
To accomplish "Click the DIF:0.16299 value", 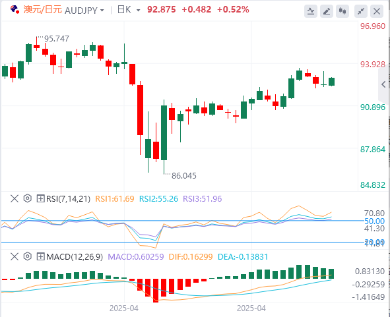I will 191,256.
